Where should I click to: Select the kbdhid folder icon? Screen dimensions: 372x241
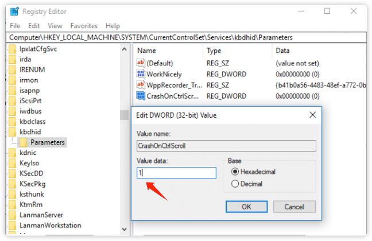pos(12,132)
